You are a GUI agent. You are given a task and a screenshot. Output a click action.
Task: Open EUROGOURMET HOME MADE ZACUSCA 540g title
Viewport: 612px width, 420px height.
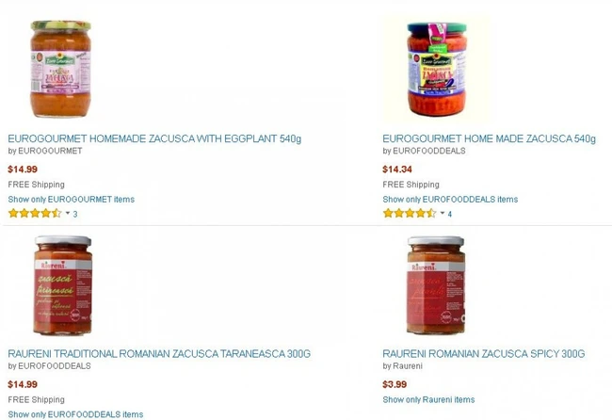489,138
